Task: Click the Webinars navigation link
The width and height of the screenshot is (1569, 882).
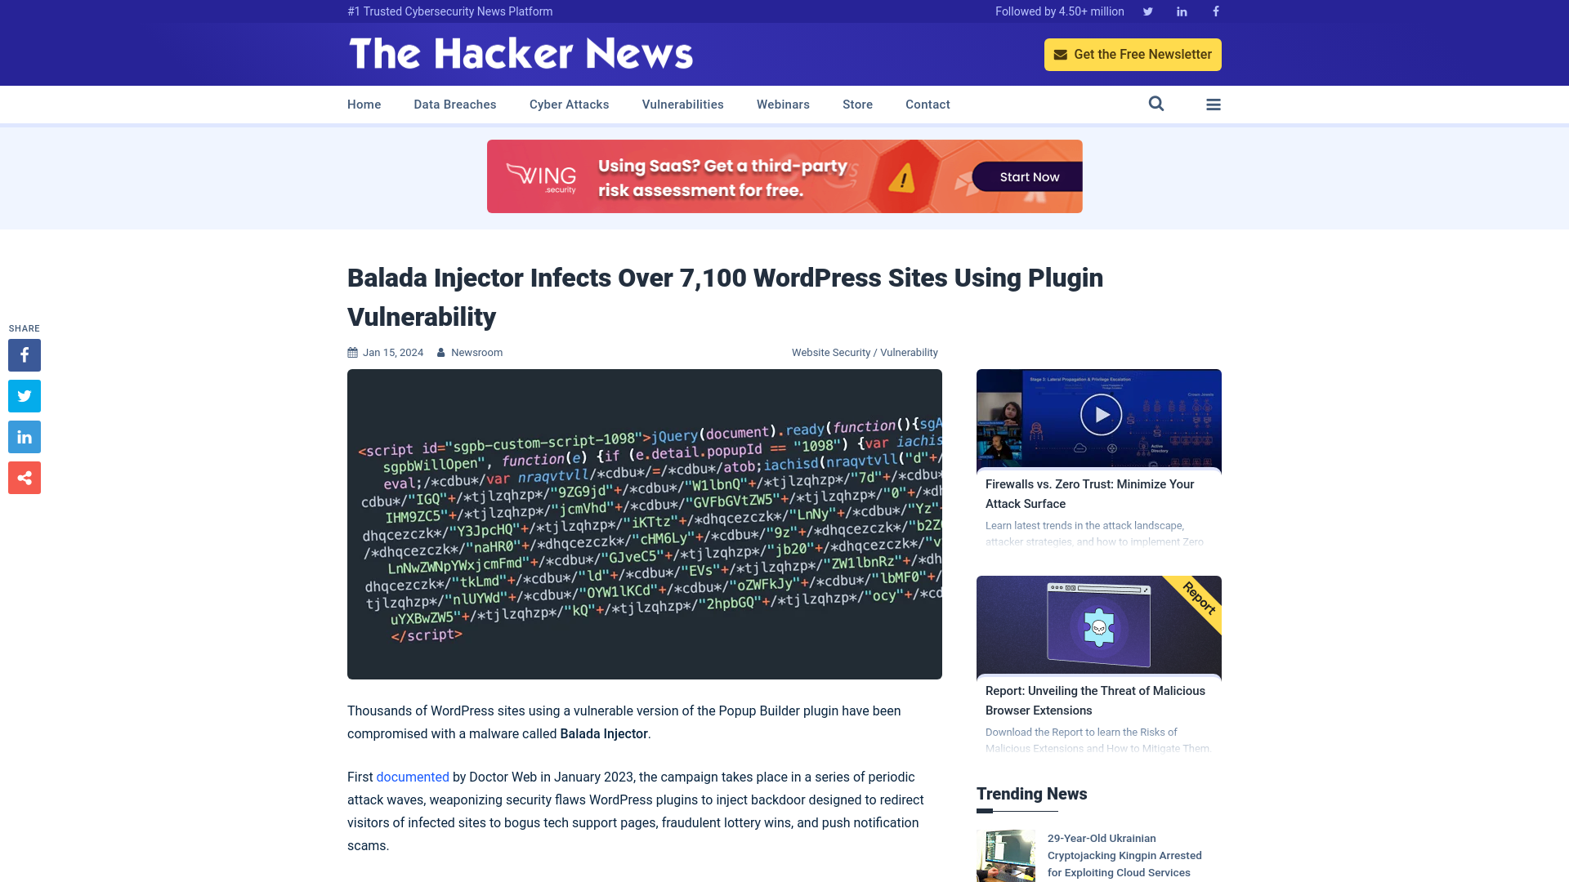Action: 782,104
